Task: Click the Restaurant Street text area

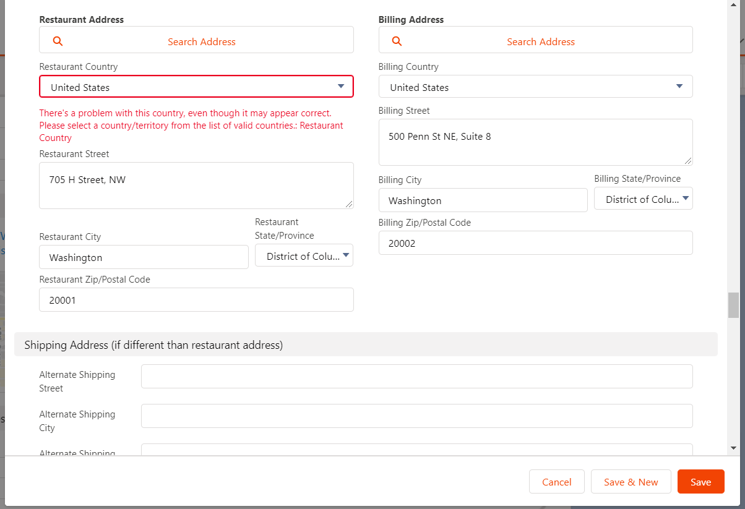Action: tap(196, 186)
